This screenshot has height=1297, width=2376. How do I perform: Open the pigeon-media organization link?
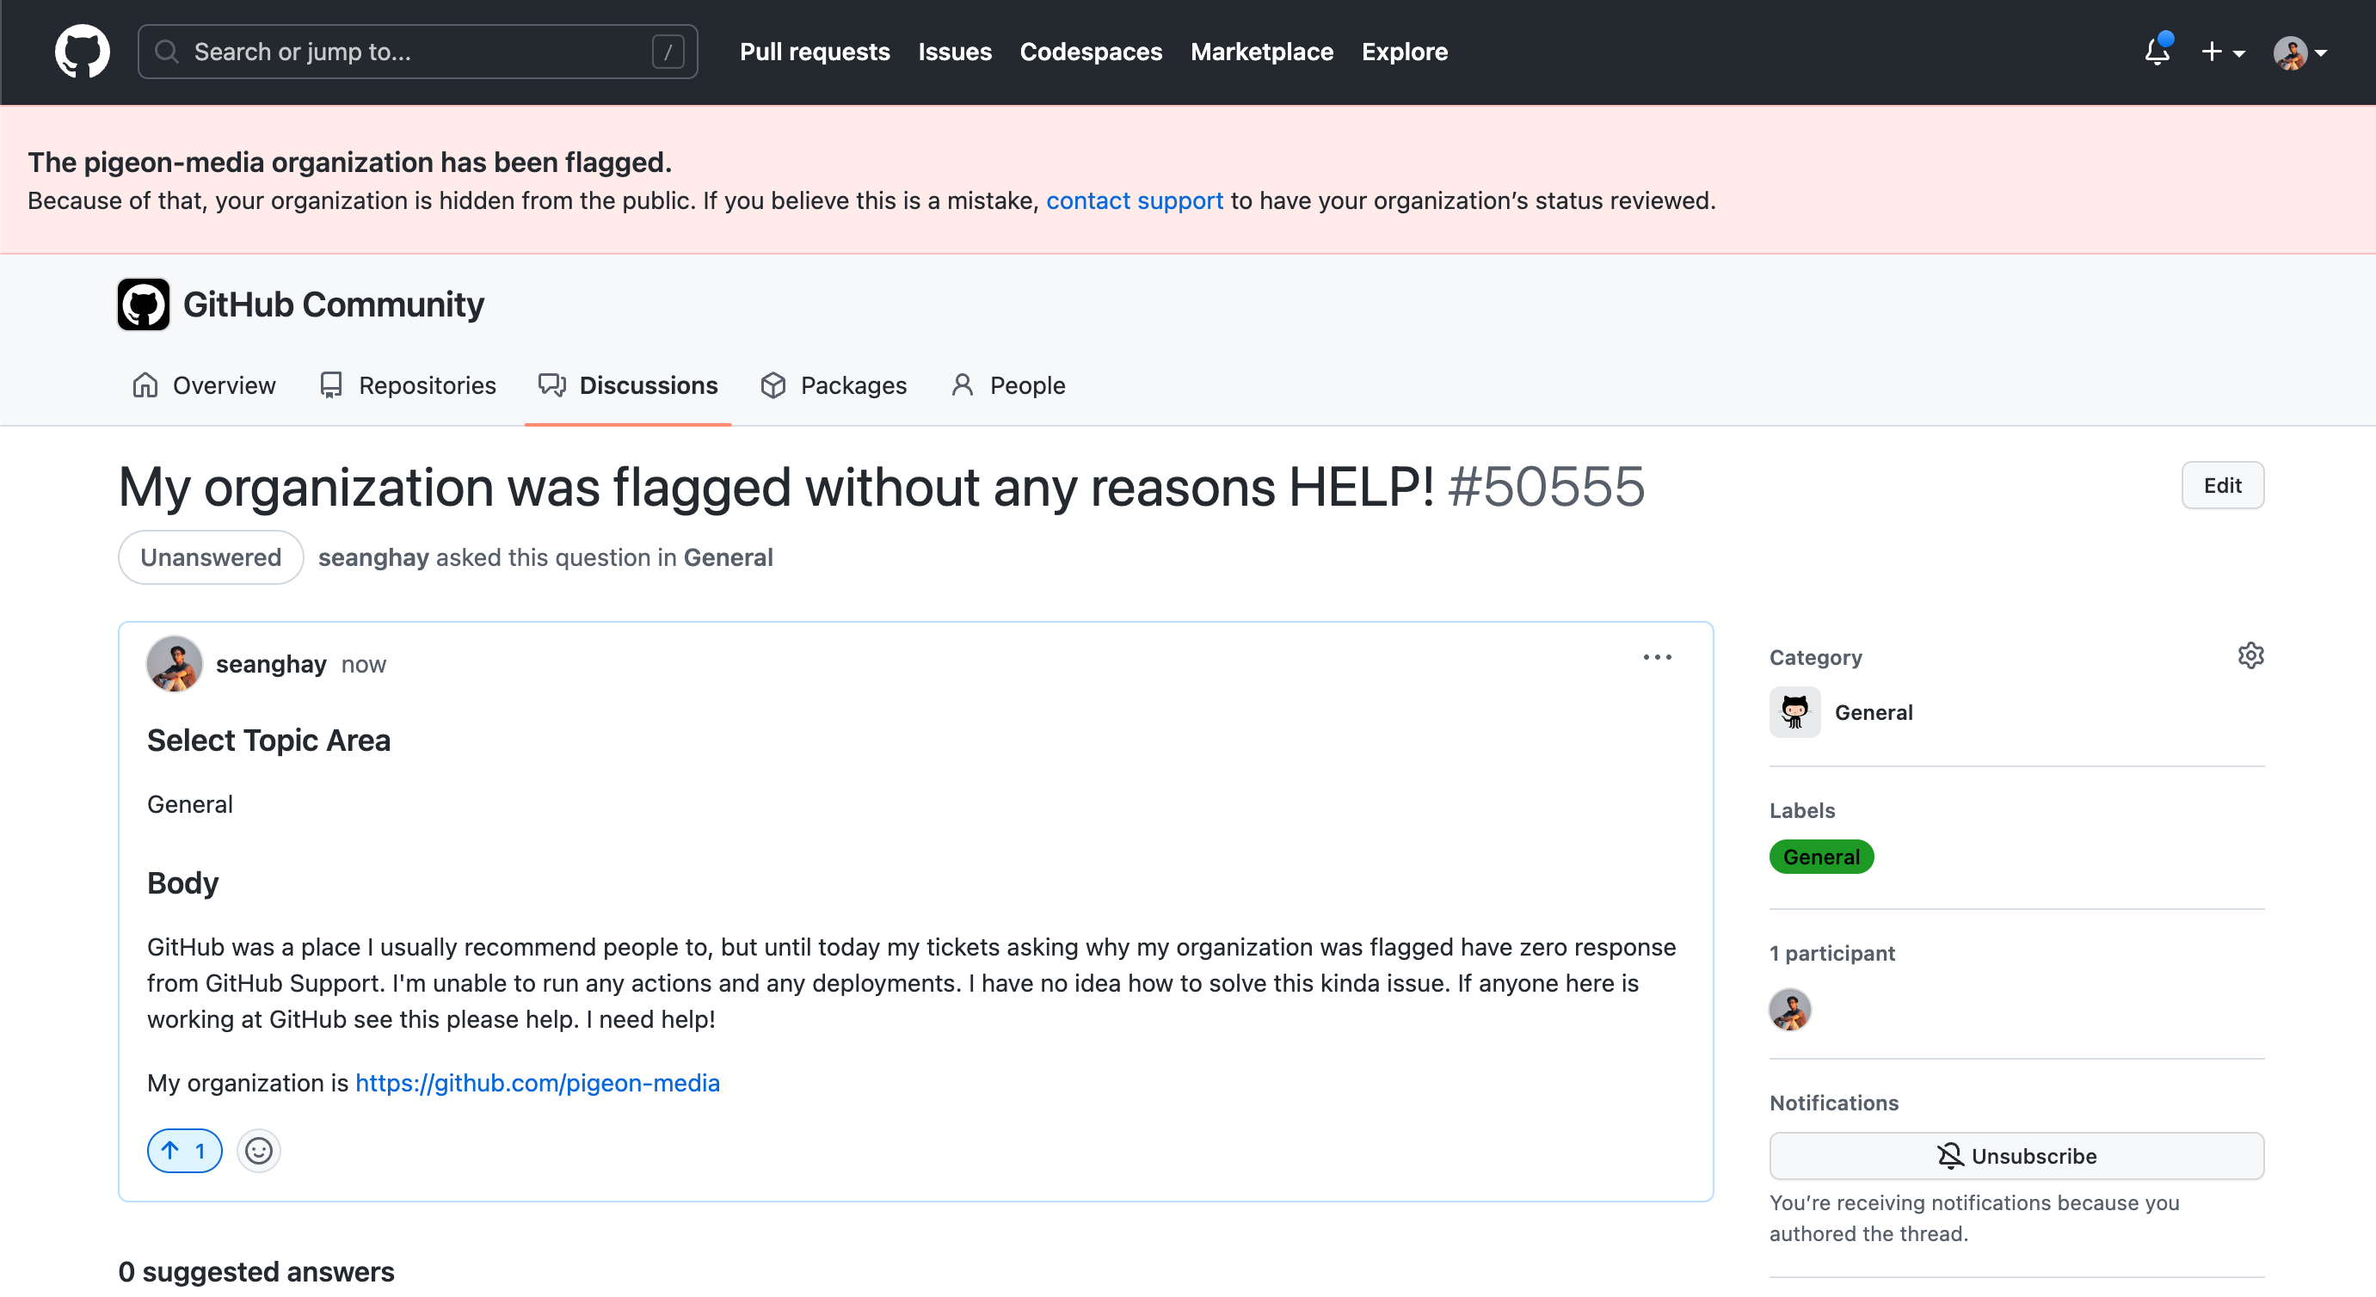point(538,1082)
